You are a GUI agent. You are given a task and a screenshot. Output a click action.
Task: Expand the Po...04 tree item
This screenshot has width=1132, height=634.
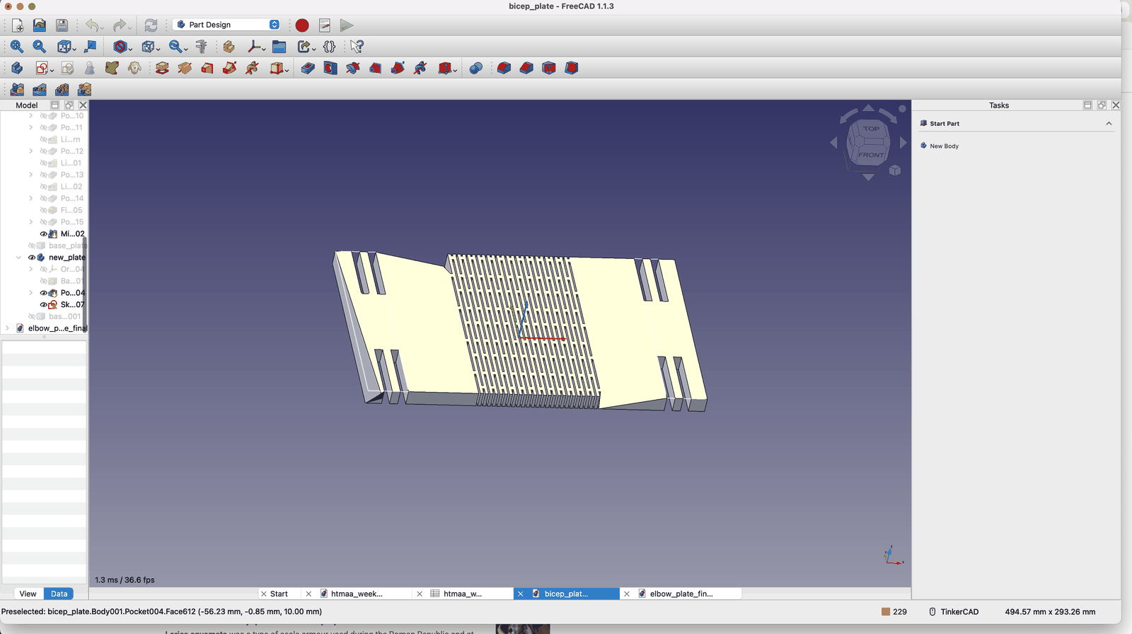pyautogui.click(x=30, y=293)
